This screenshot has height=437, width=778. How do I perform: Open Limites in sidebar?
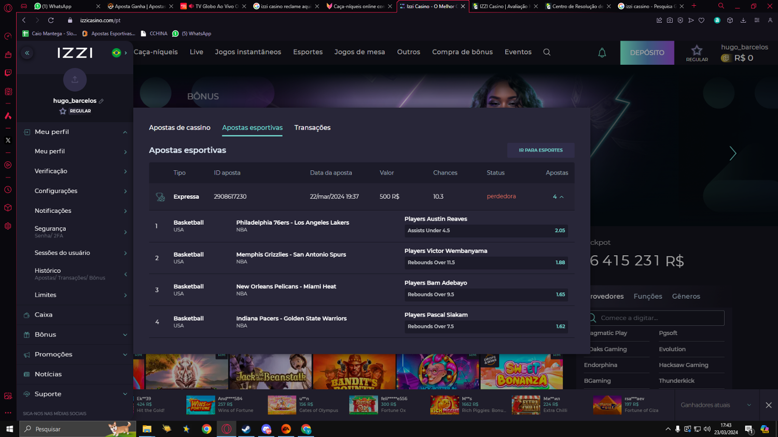coord(75,295)
